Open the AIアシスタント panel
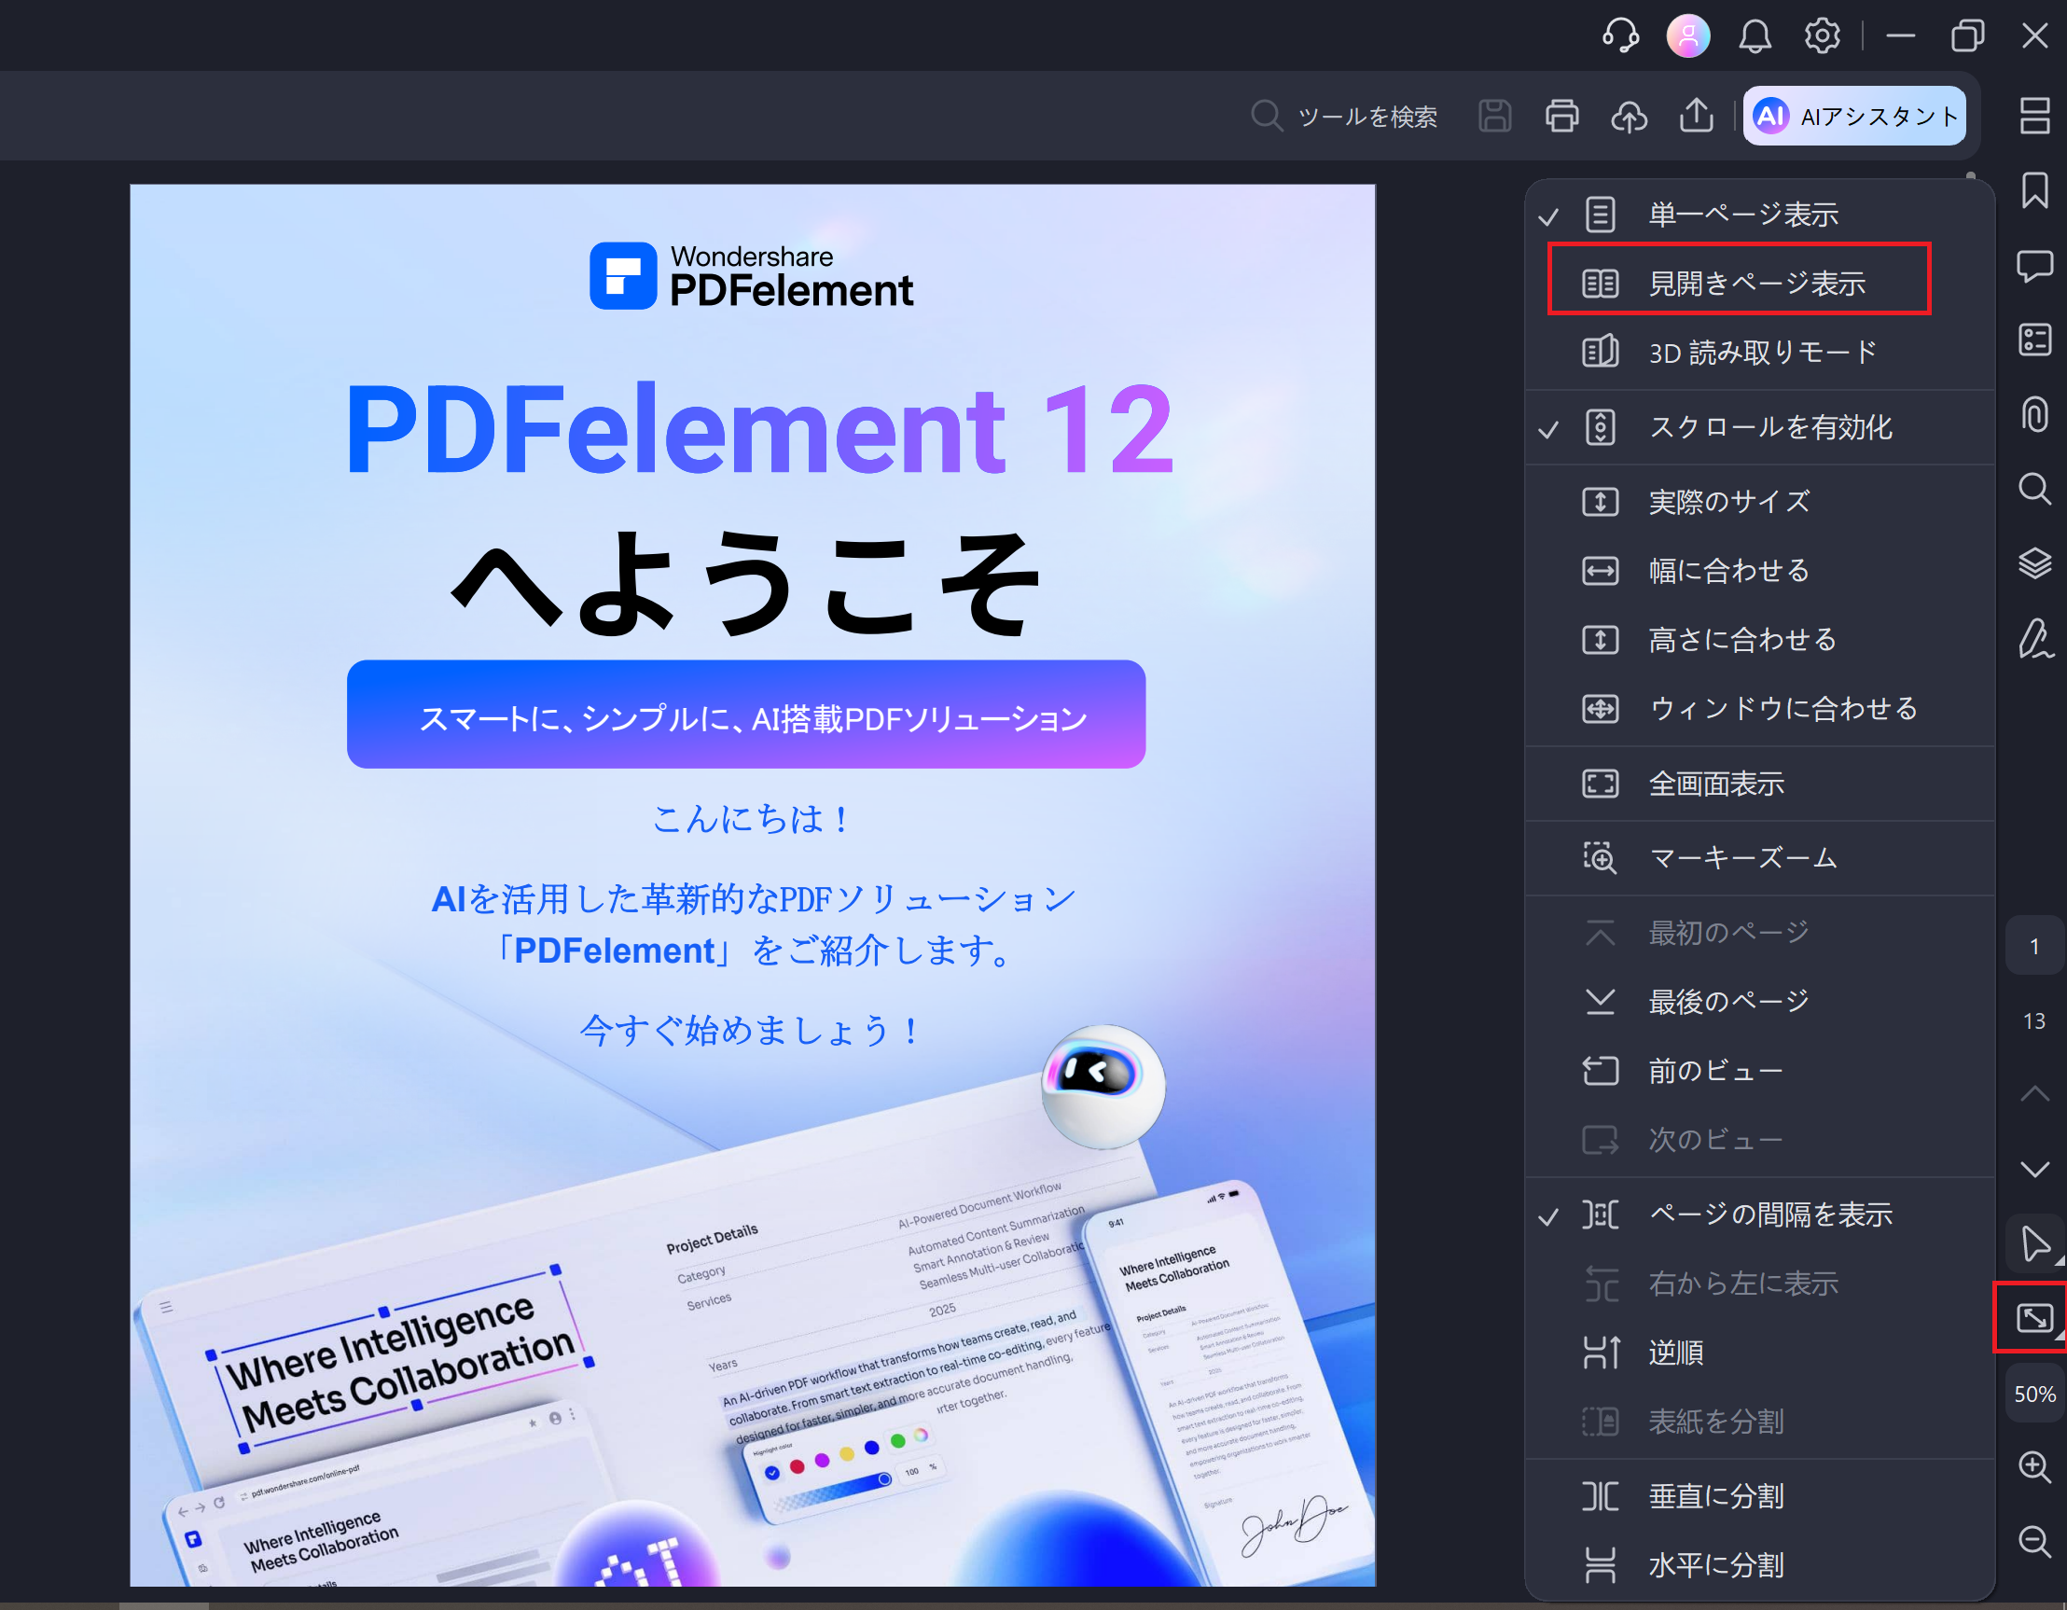This screenshot has height=1610, width=2067. tap(1854, 116)
